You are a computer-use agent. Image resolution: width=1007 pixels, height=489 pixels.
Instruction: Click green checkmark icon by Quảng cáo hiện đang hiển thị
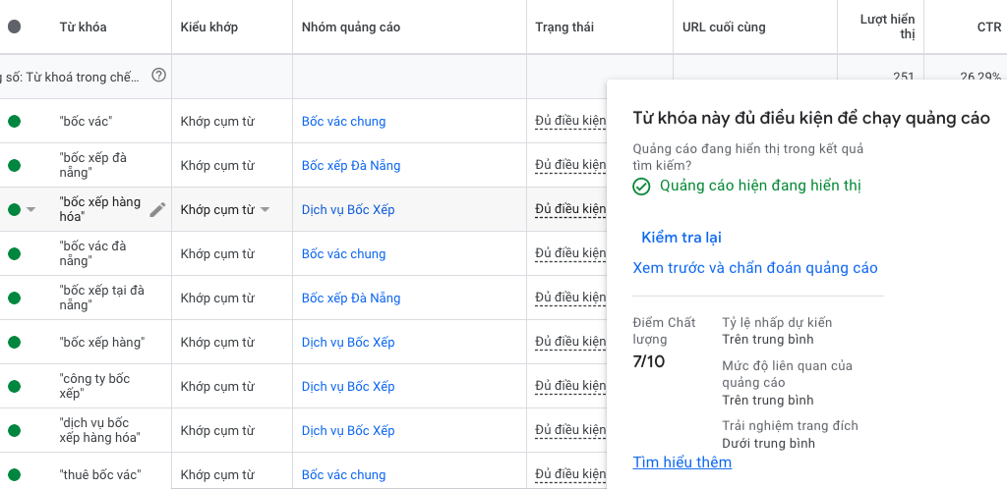pyautogui.click(x=641, y=187)
